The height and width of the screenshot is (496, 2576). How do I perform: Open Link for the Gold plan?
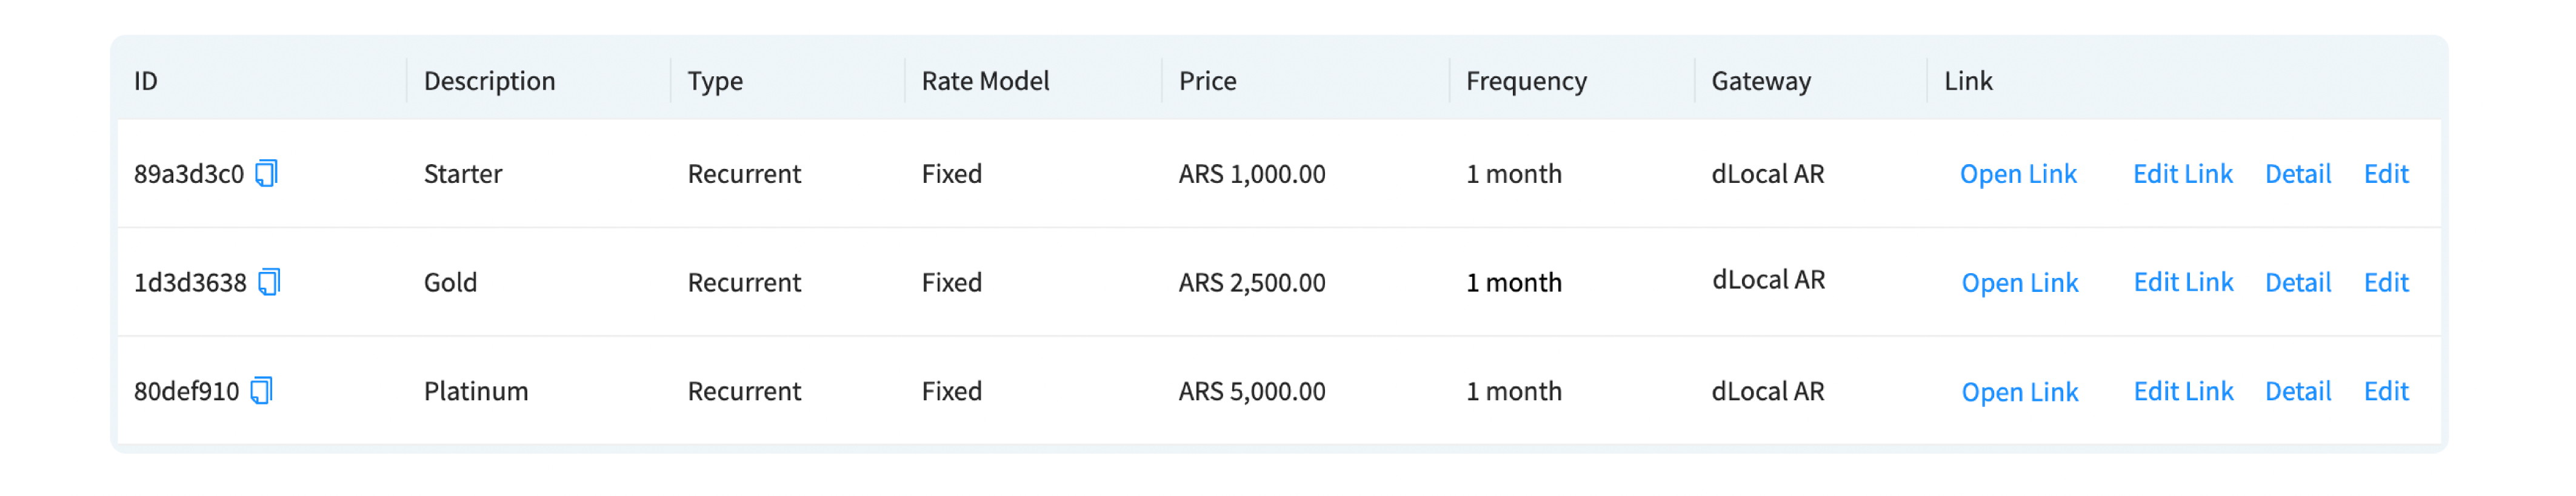[x=2019, y=283]
